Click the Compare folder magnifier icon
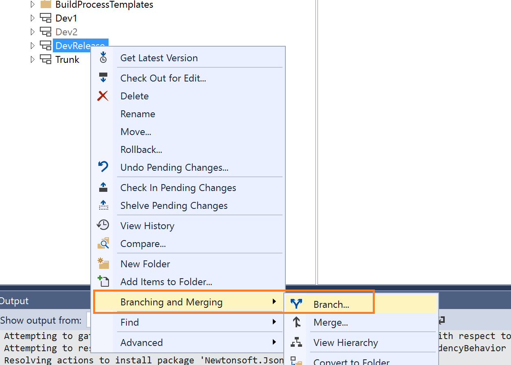 [103, 243]
